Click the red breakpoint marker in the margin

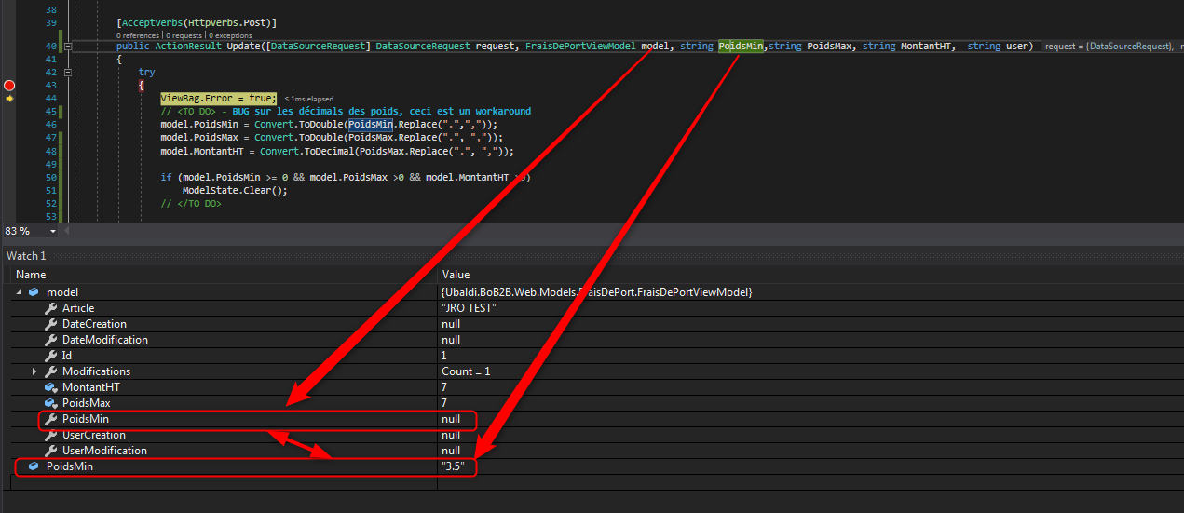[9, 85]
